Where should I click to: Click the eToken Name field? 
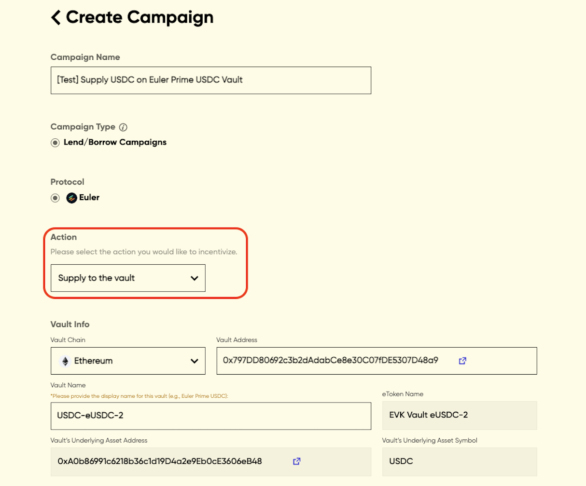point(459,415)
